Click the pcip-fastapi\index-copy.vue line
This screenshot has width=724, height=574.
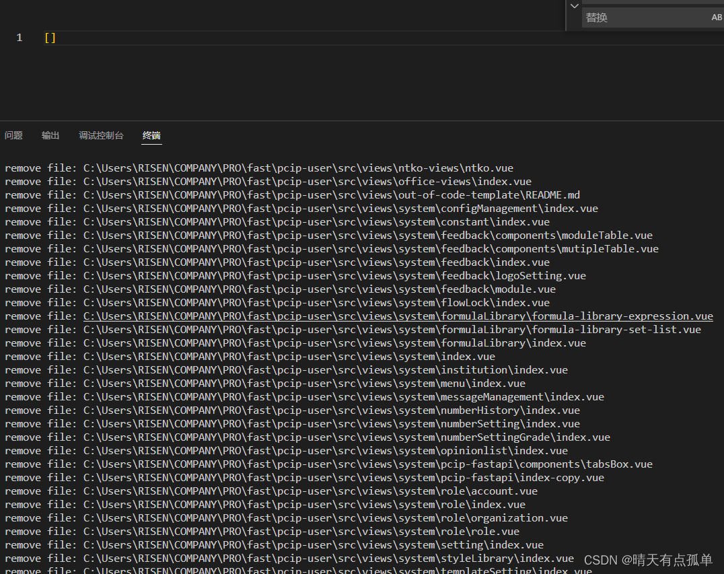(304, 478)
